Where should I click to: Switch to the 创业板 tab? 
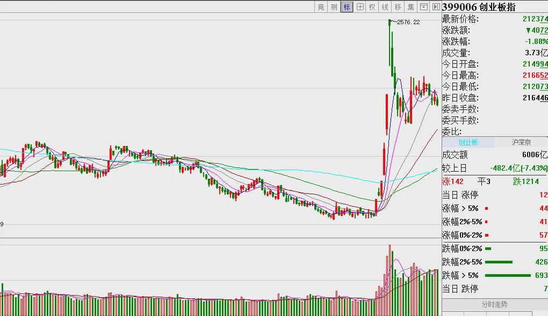[468, 143]
